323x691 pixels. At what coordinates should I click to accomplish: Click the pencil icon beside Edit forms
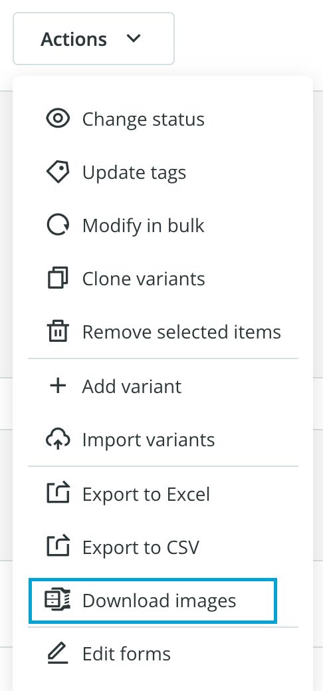point(58,654)
